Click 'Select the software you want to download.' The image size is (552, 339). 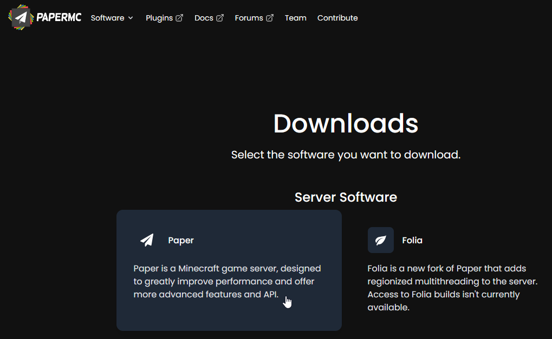[346, 155]
